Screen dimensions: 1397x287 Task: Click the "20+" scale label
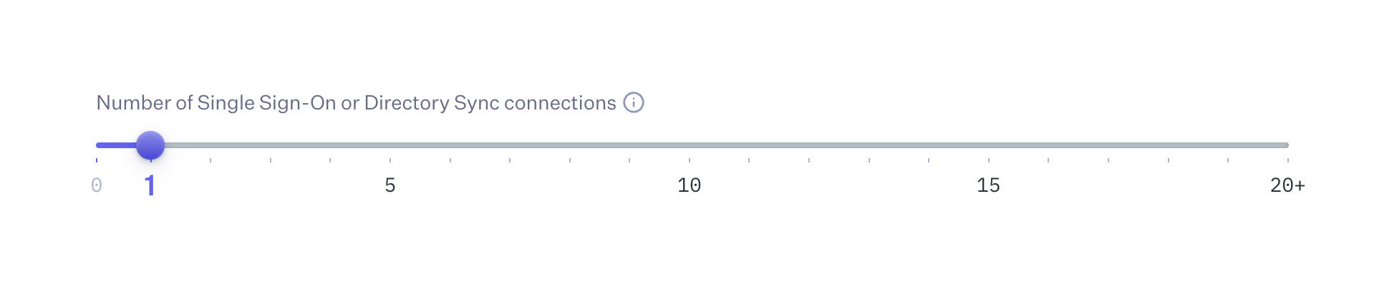[1287, 186]
